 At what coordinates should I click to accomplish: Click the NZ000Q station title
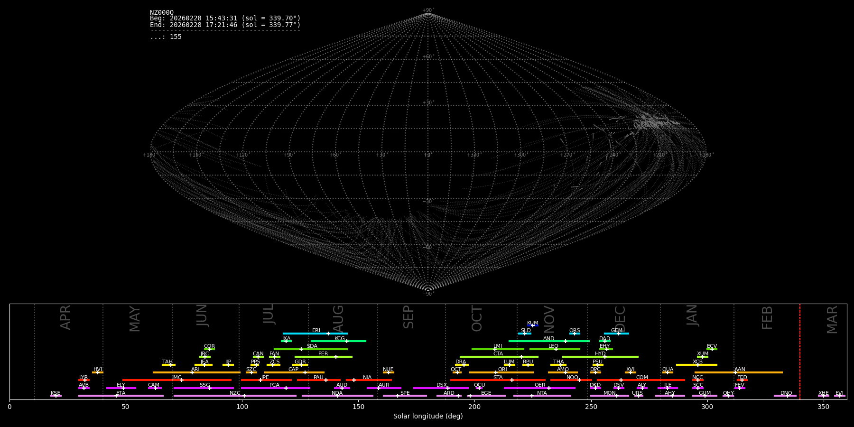pos(162,13)
